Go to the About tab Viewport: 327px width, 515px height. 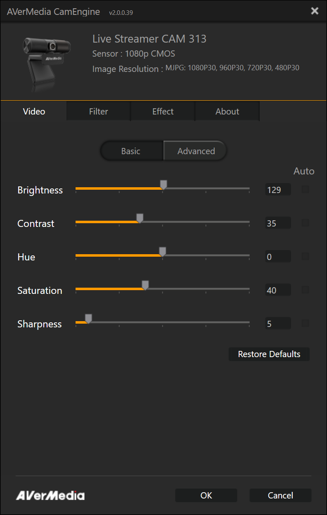click(227, 111)
